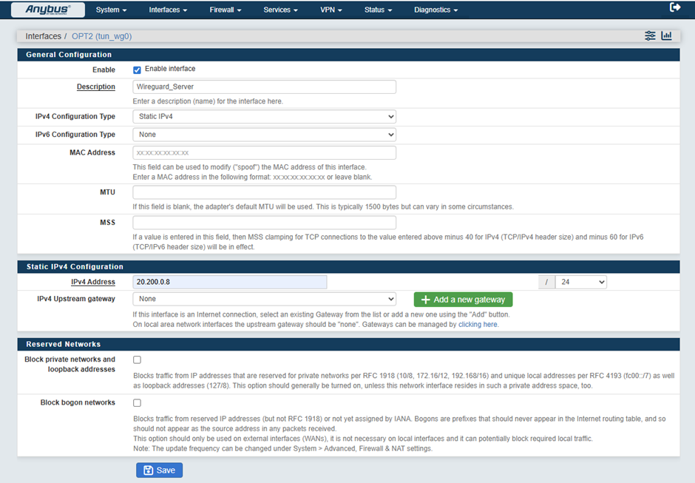Follow the 'clicking here' gateways link
695x483 pixels.
(x=478, y=325)
